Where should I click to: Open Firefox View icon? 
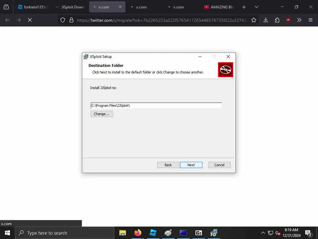6,7
